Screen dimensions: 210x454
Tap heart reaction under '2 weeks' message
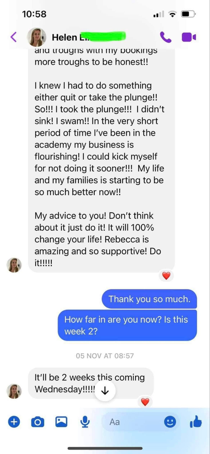click(145, 402)
